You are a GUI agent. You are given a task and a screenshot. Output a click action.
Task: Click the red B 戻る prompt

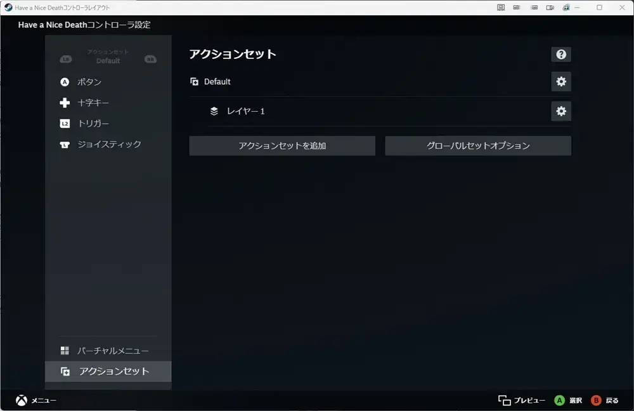click(605, 400)
